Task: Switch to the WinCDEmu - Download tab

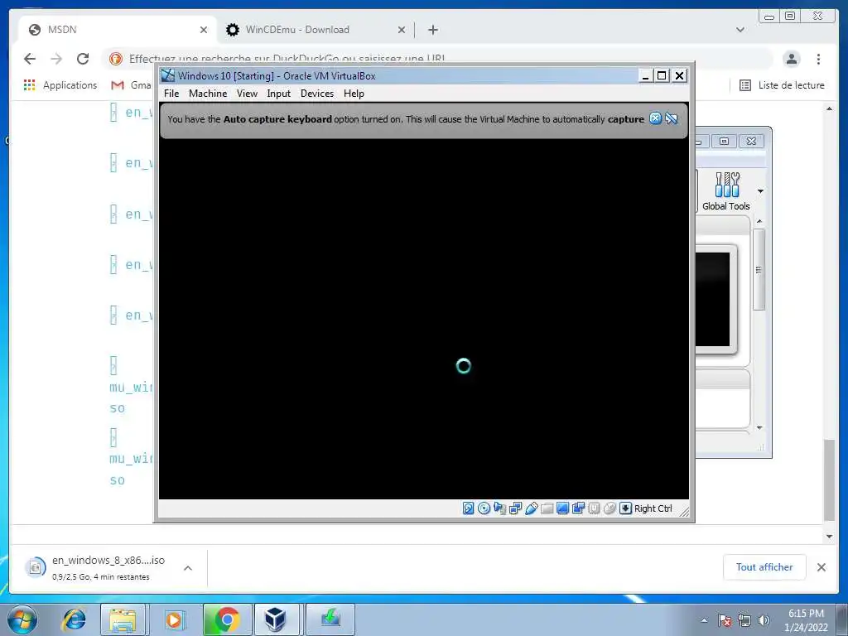Action: (314, 30)
